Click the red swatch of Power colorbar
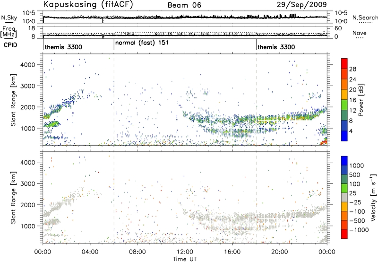Viewport: 378px width, 262px height. pyautogui.click(x=344, y=63)
